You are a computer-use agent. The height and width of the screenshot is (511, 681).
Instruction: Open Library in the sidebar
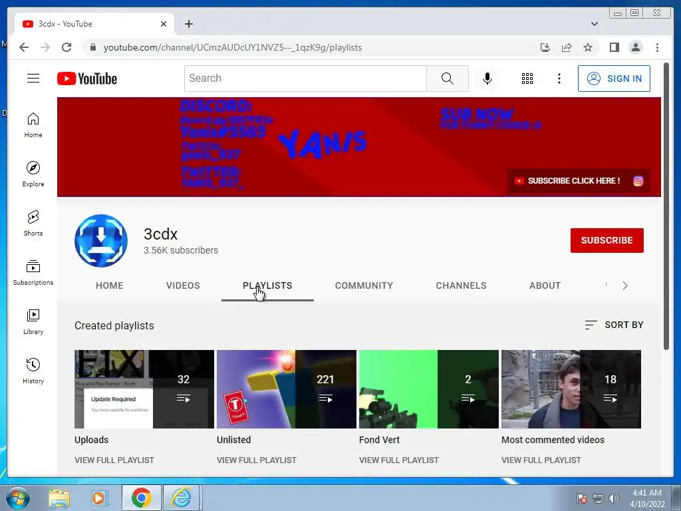[33, 322]
